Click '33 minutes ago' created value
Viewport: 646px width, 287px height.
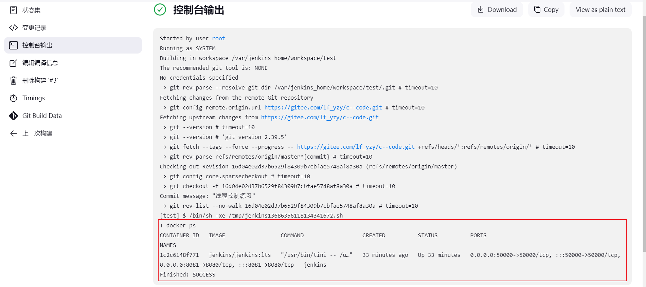385,255
